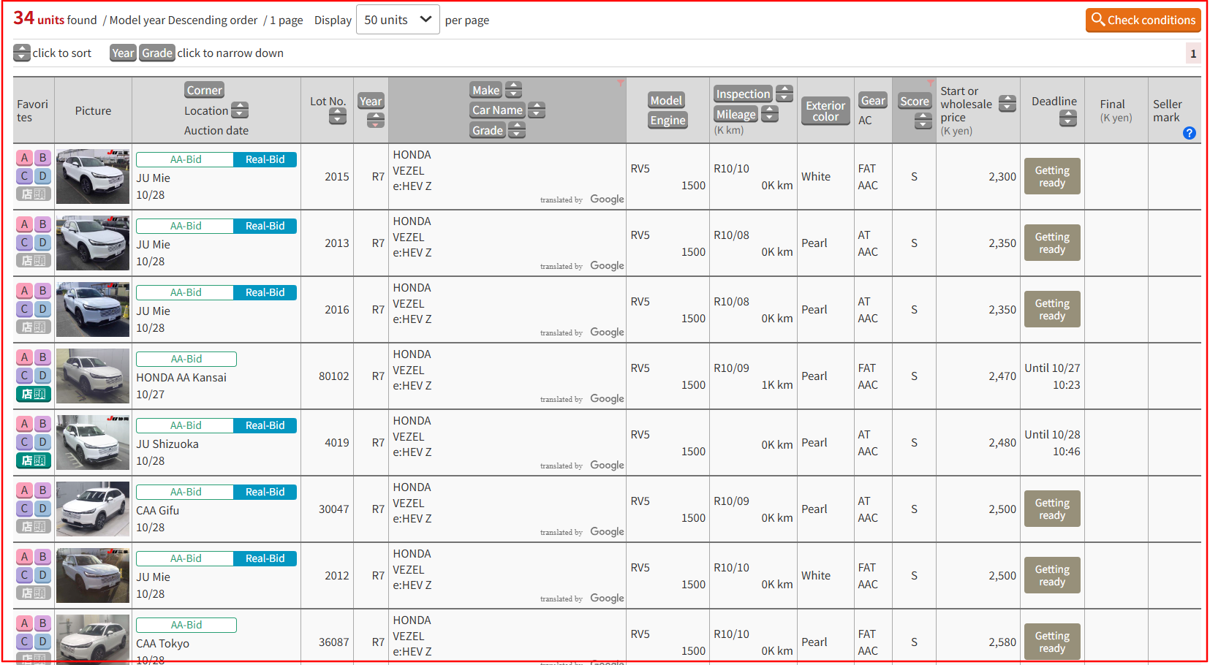This screenshot has height=665, width=1210.
Task: Click Getting ready button for lot 30047
Action: [1052, 509]
